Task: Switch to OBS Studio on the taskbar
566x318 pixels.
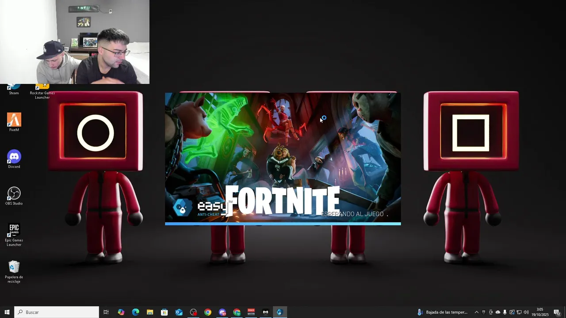Action: [x=193, y=312]
